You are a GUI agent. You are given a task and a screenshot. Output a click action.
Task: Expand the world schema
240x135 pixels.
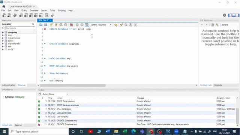click(x=3, y=49)
